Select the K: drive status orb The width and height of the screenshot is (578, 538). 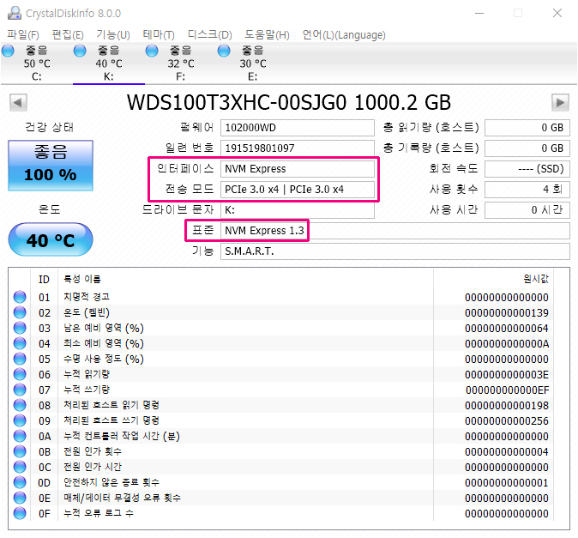[x=80, y=51]
